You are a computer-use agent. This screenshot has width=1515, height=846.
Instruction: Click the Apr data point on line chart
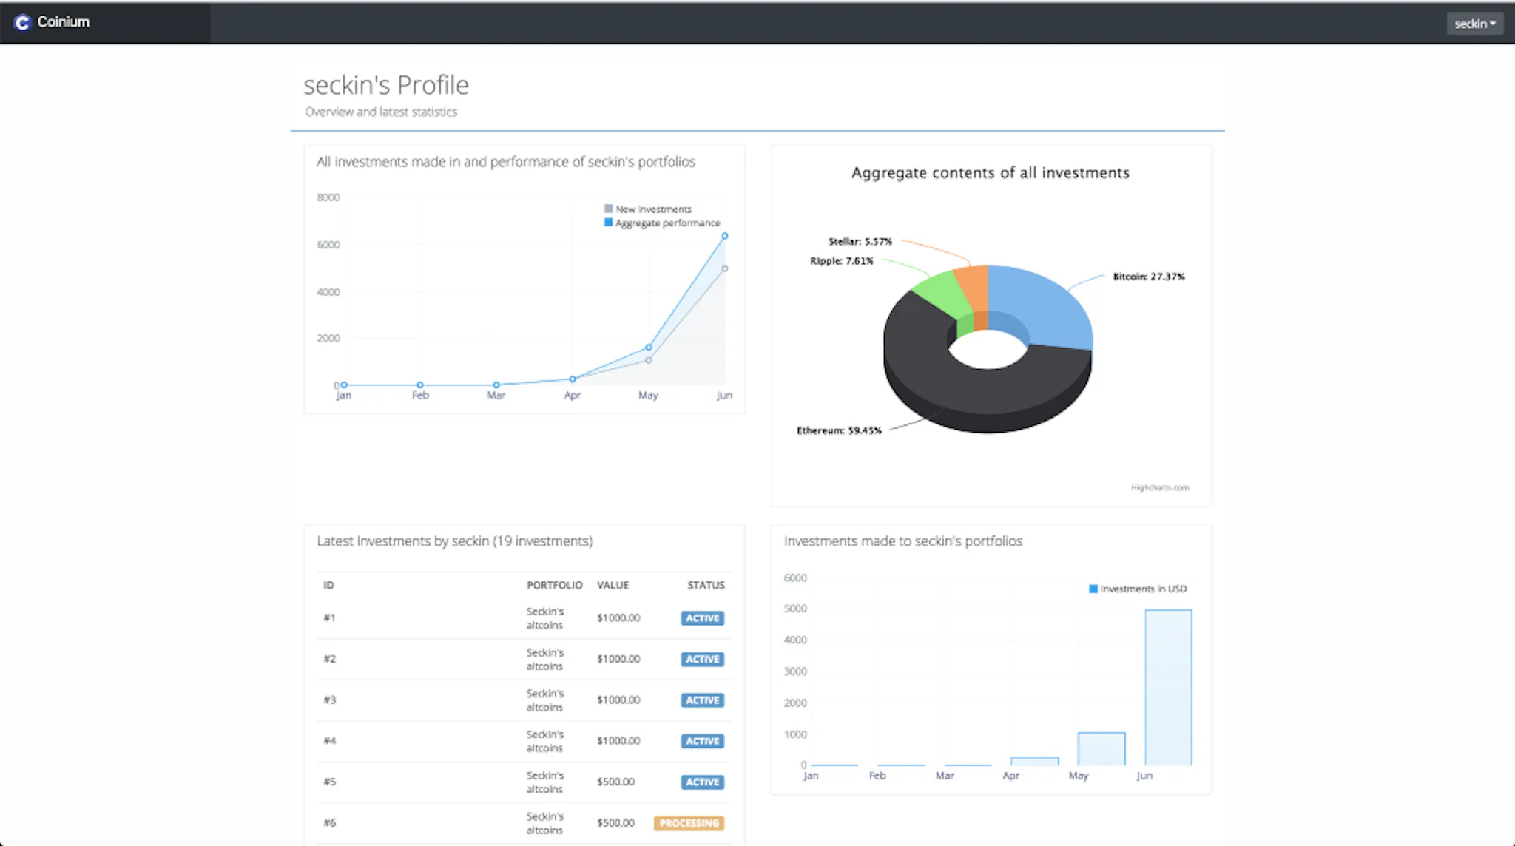pos(573,379)
